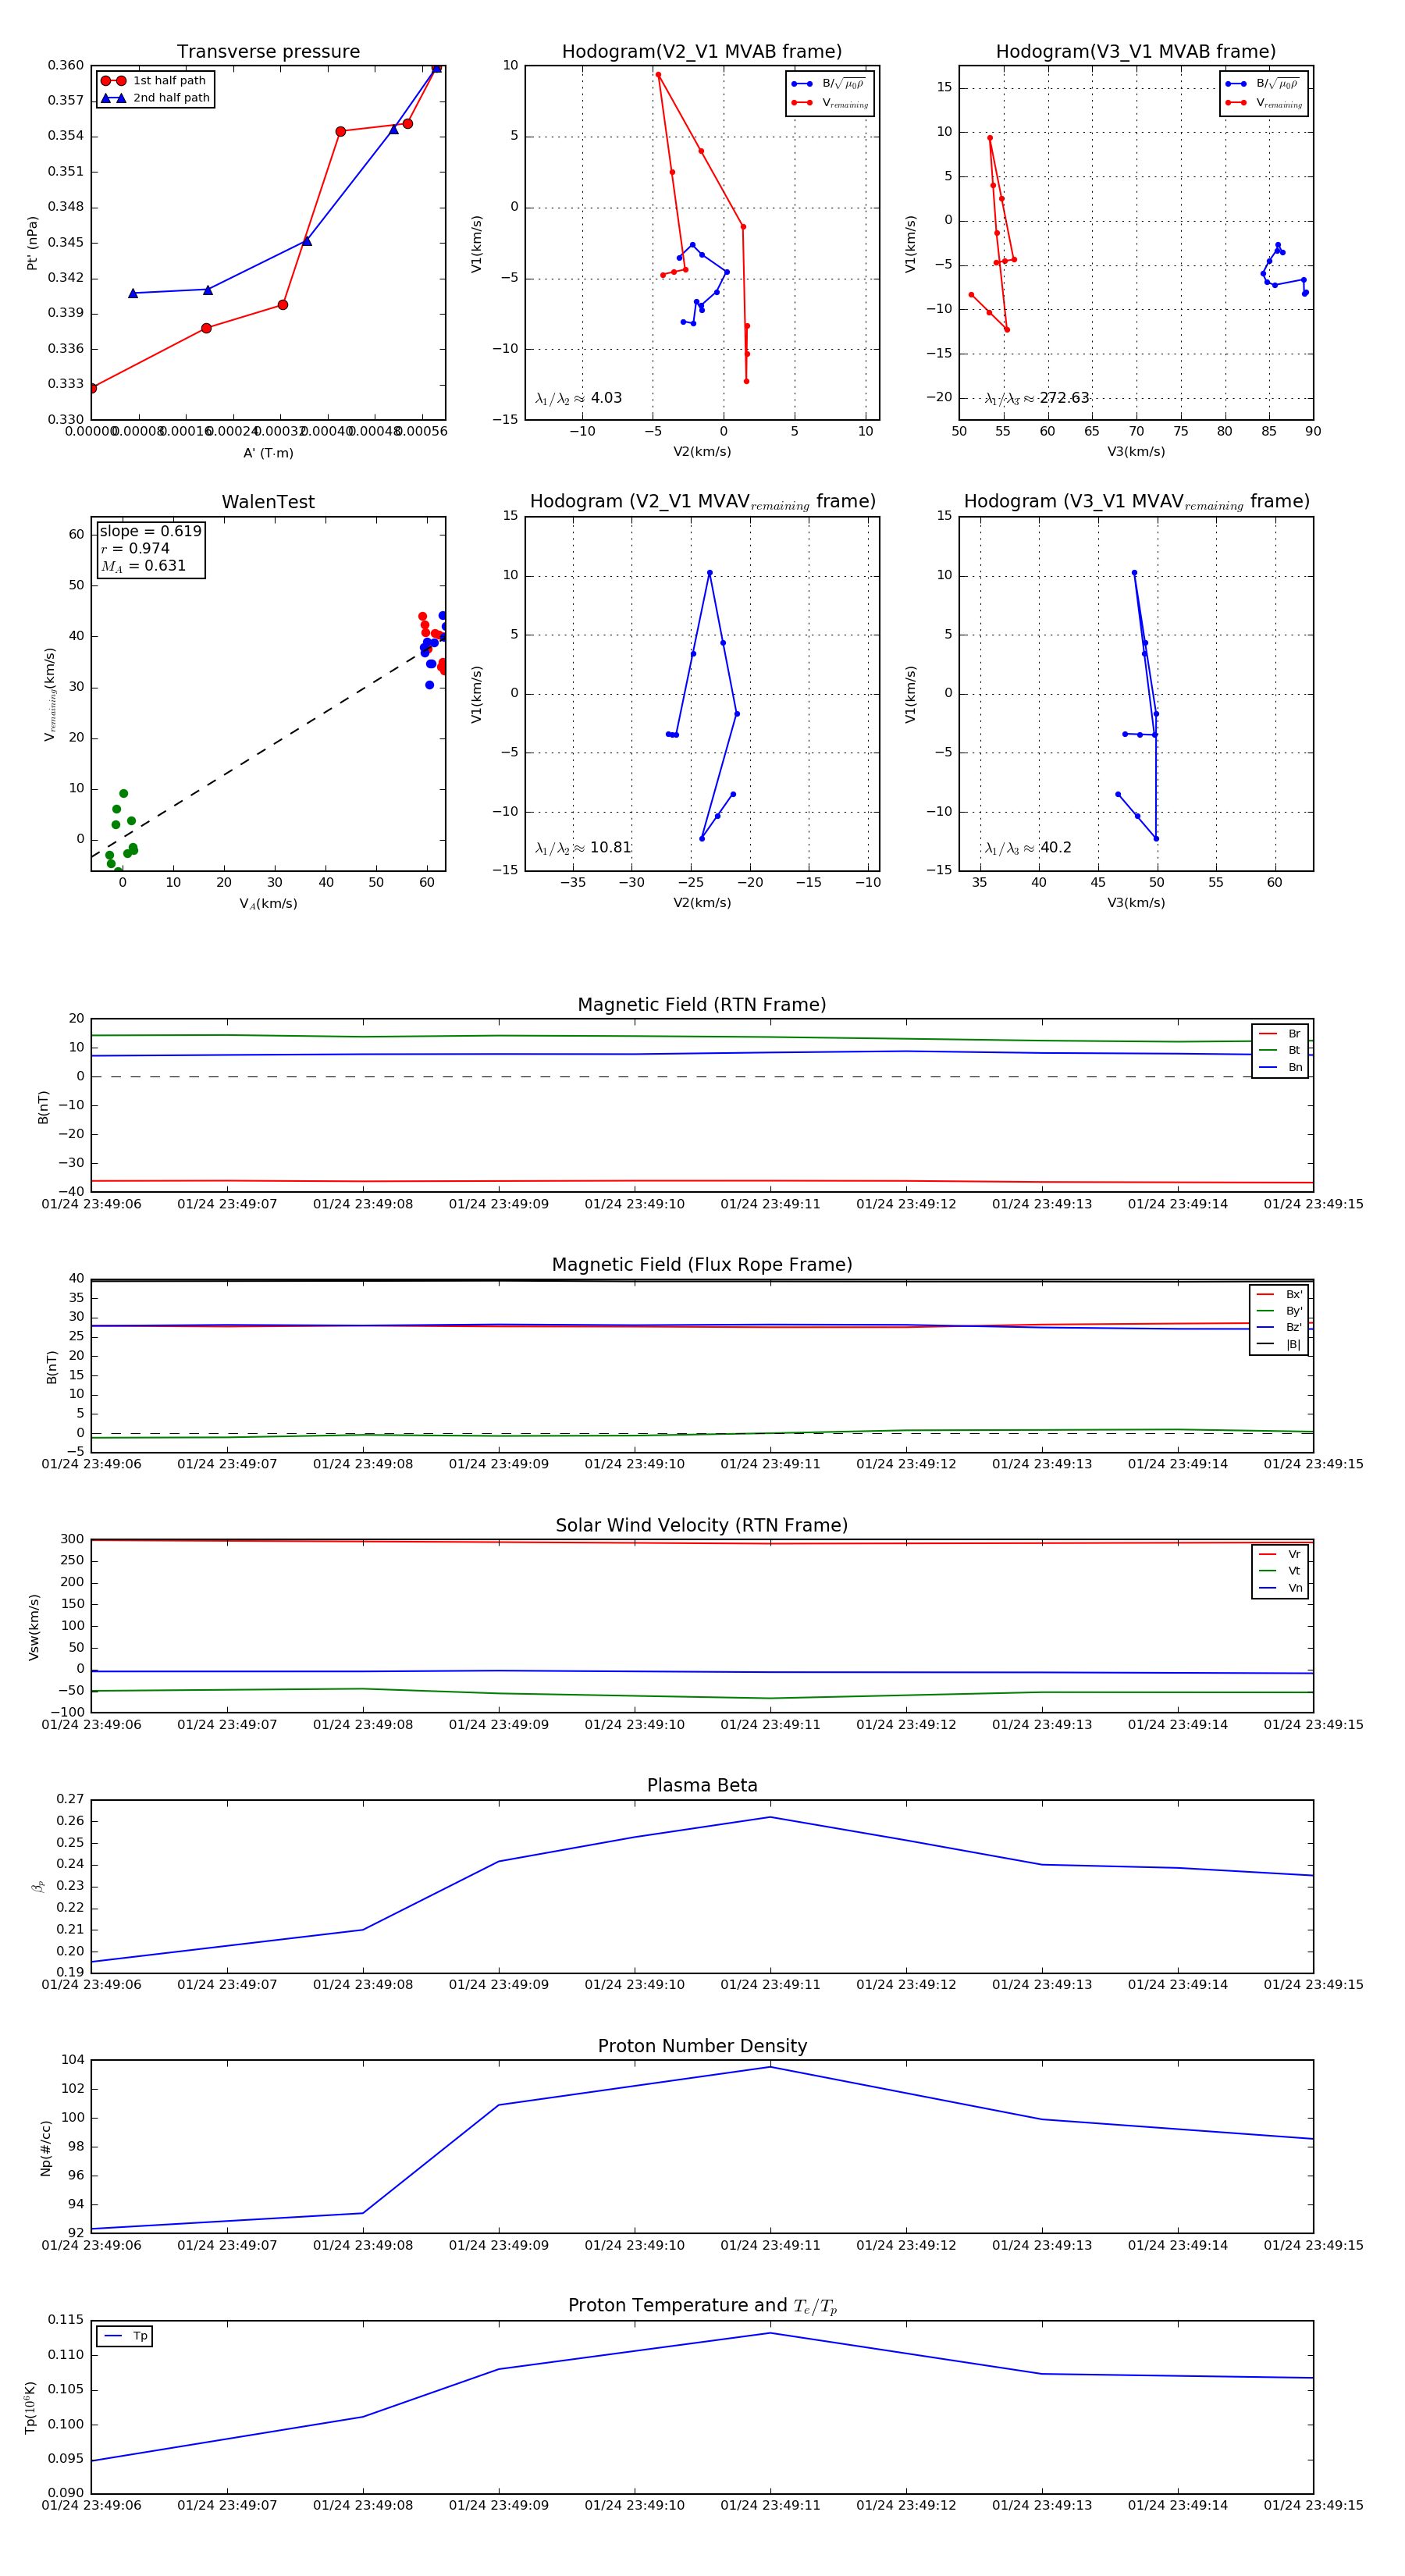This screenshot has width=1405, height=2576.
Task: Click the 'V_A(km/s)' x-axis label
Action: [268, 904]
